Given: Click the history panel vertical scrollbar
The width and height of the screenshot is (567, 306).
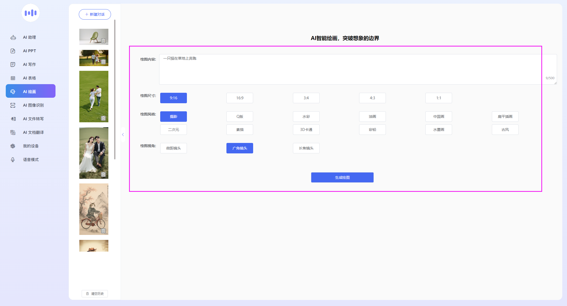Looking at the screenshot, I should click(115, 89).
